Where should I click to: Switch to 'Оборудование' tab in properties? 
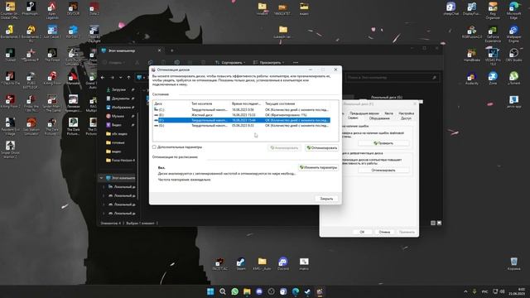(x=379, y=118)
